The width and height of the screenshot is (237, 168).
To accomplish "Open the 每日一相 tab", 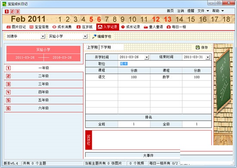I will coord(176,27).
